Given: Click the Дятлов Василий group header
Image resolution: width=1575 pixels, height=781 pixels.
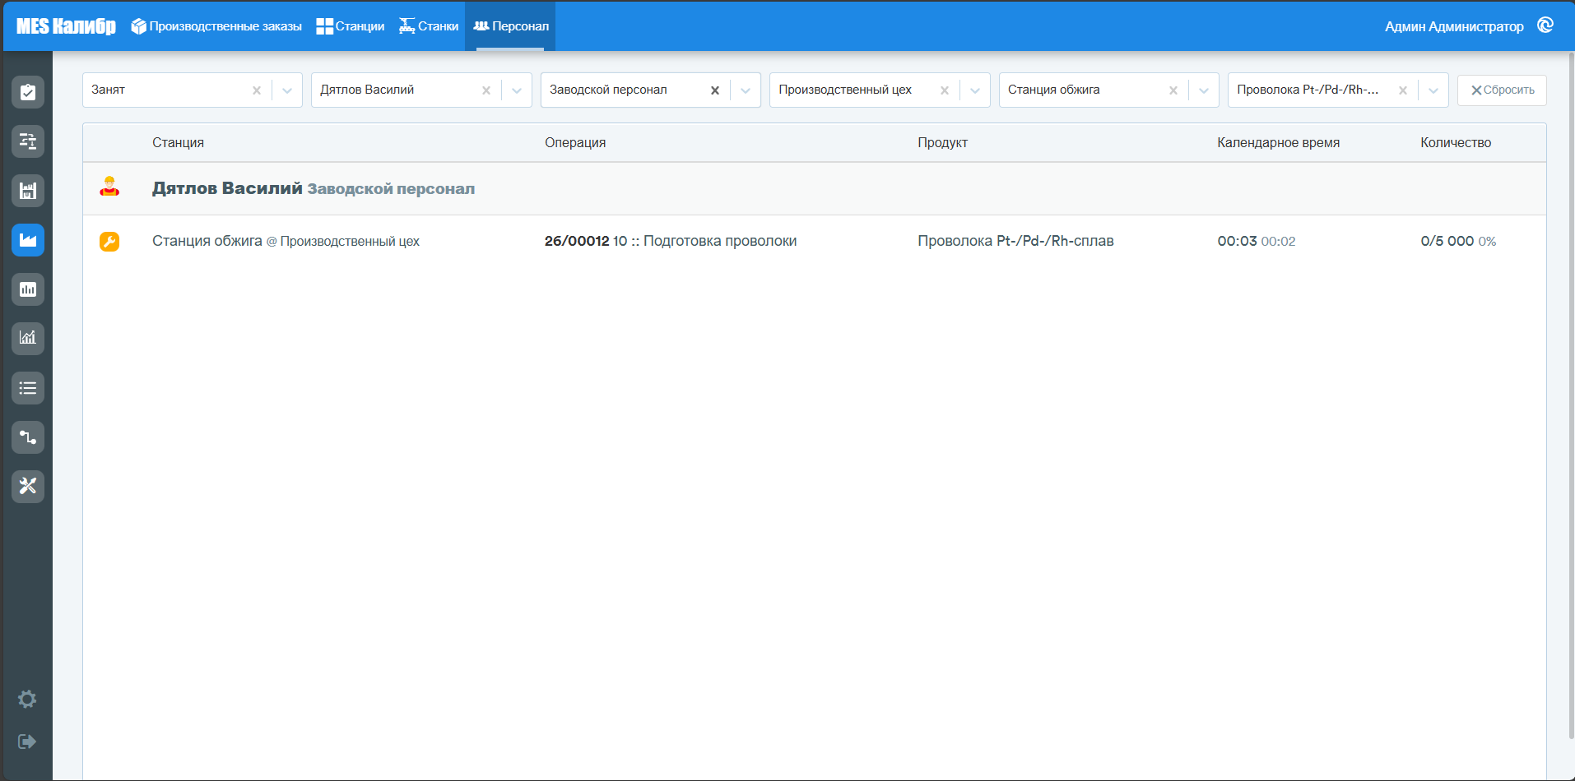Looking at the screenshot, I should 815,188.
